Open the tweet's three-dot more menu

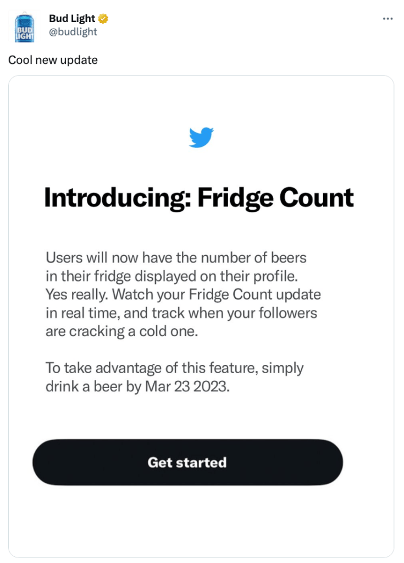point(388,19)
